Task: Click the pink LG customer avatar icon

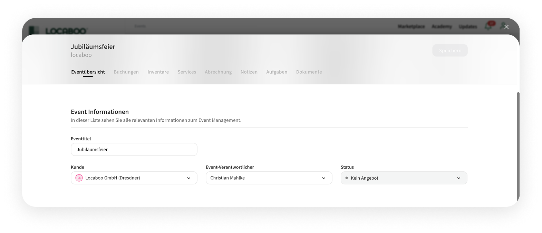Action: point(79,178)
